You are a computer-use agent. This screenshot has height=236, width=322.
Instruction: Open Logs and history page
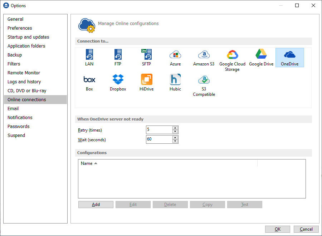(x=35, y=82)
